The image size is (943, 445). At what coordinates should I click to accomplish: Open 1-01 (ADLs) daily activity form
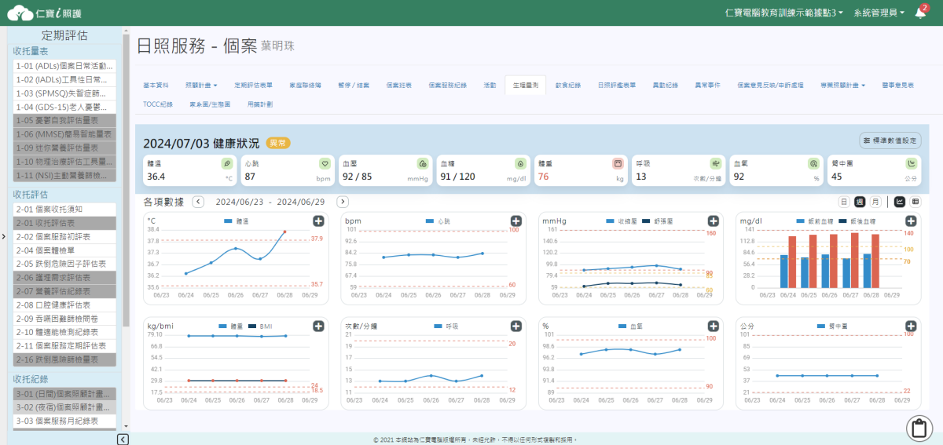[x=65, y=66]
